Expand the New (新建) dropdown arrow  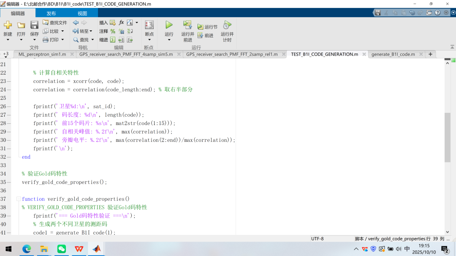point(8,40)
